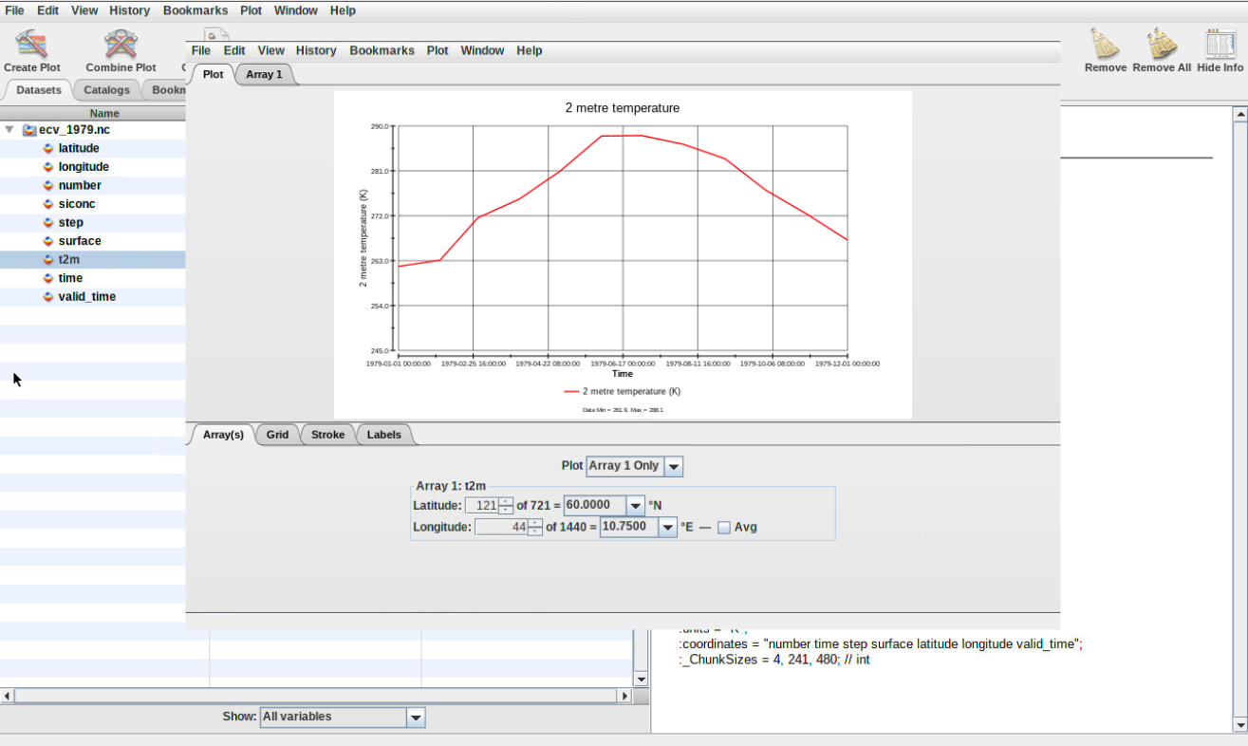Open the Grid settings tab
The width and height of the screenshot is (1248, 746).
(x=277, y=435)
